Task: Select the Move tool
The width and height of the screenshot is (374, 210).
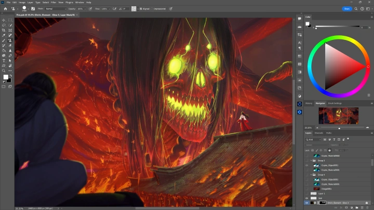Action: [x=4, y=20]
